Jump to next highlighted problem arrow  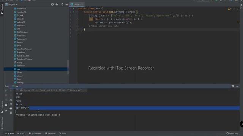237,9
